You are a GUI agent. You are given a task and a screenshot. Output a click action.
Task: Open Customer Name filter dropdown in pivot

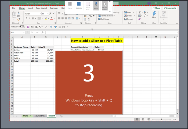coord(29,47)
